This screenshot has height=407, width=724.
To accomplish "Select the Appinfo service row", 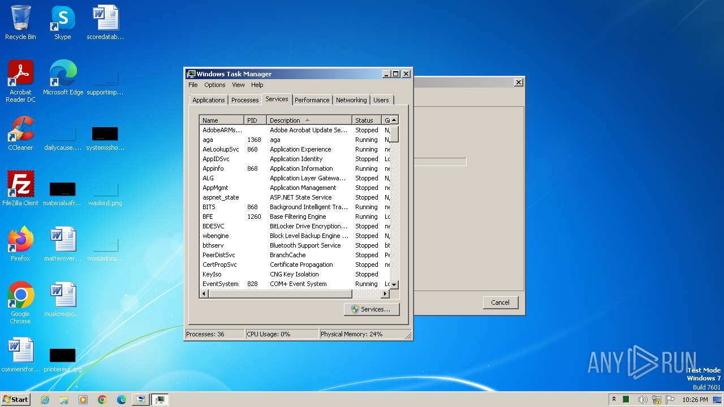I will (295, 168).
